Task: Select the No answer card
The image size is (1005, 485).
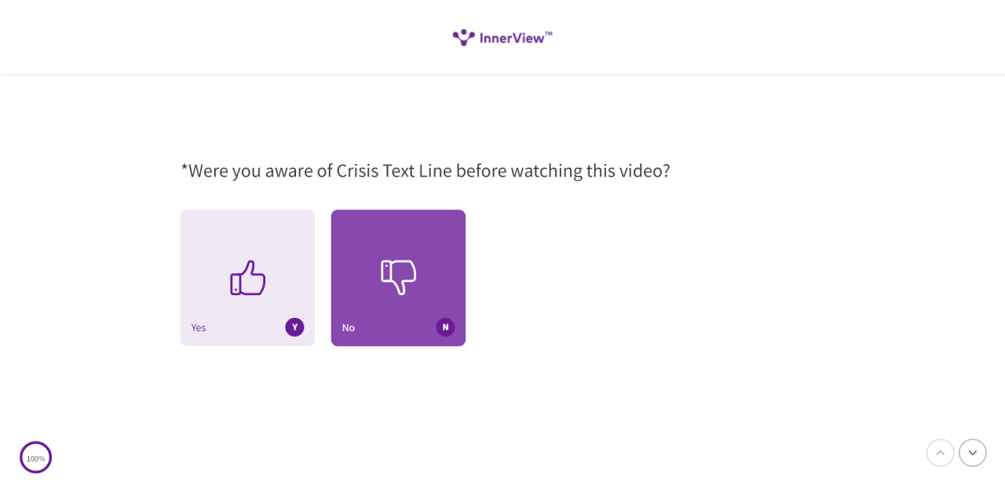Action: pyautogui.click(x=398, y=278)
